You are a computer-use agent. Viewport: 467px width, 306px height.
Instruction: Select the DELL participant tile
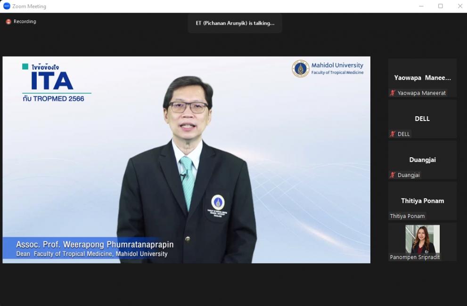click(422, 119)
